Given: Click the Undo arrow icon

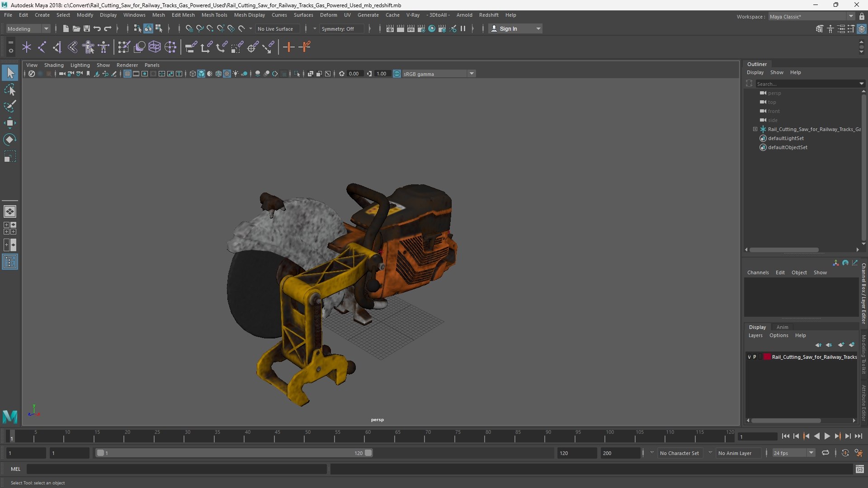Looking at the screenshot, I should pos(97,28).
